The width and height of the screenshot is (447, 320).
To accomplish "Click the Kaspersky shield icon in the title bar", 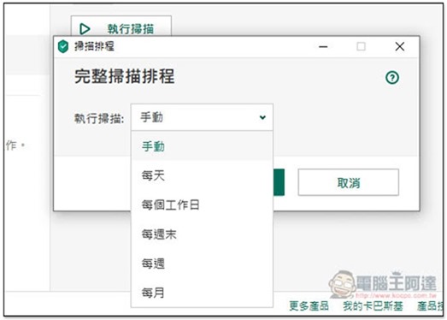I will tap(63, 46).
